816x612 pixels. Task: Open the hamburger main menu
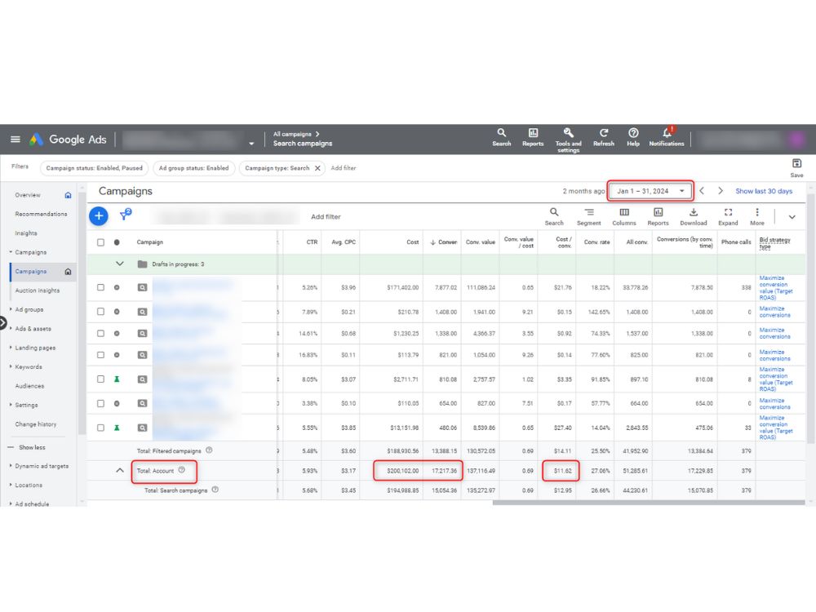coord(16,139)
